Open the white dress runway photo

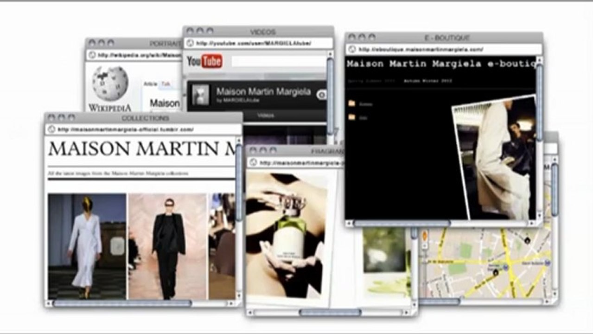[x=87, y=246]
